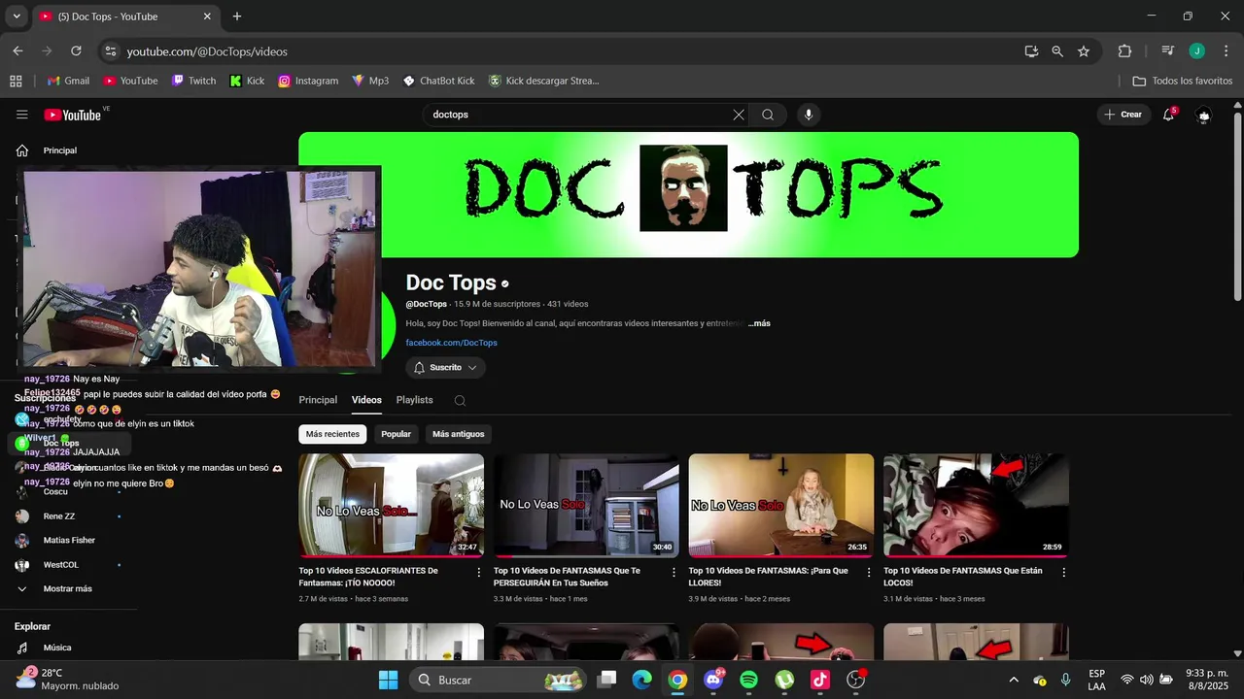Open the apps grid in bookmarks bar
Image resolution: width=1244 pixels, height=699 pixels.
[x=16, y=81]
